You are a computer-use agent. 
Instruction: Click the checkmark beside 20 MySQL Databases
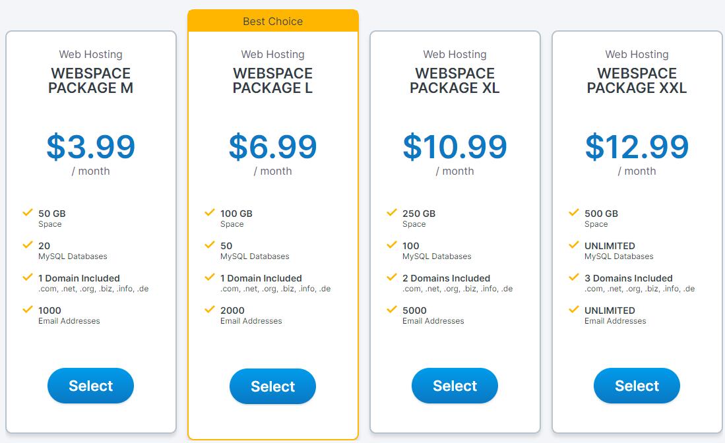point(28,245)
